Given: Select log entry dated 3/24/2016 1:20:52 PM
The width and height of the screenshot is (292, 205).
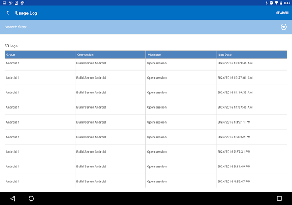Looking at the screenshot, I should (146, 137).
